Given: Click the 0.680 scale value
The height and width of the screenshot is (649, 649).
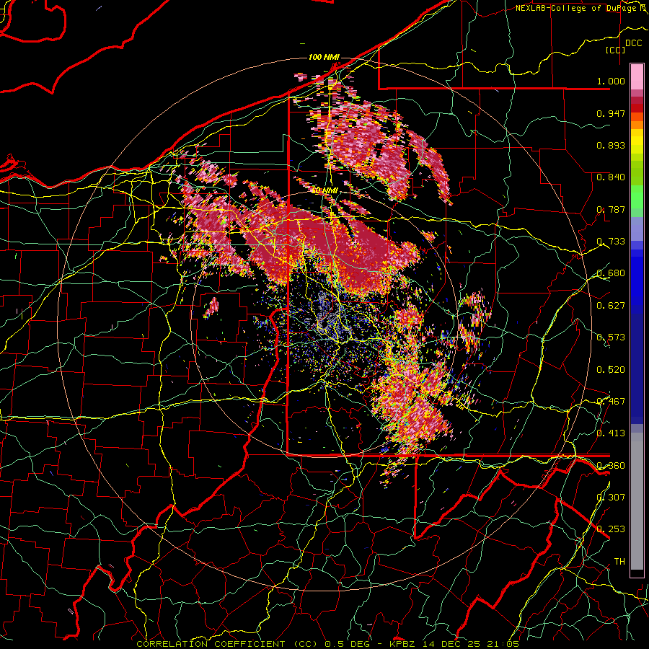Looking at the screenshot, I should (x=611, y=273).
